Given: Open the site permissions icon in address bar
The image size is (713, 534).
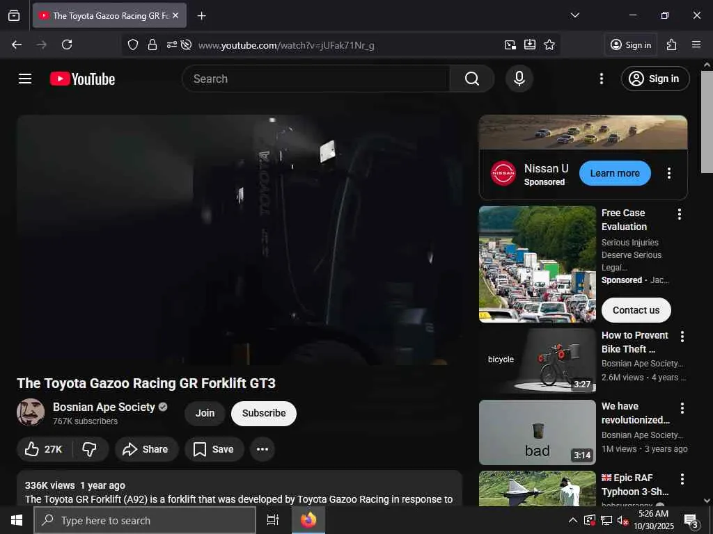Looking at the screenshot, I should pos(171,44).
